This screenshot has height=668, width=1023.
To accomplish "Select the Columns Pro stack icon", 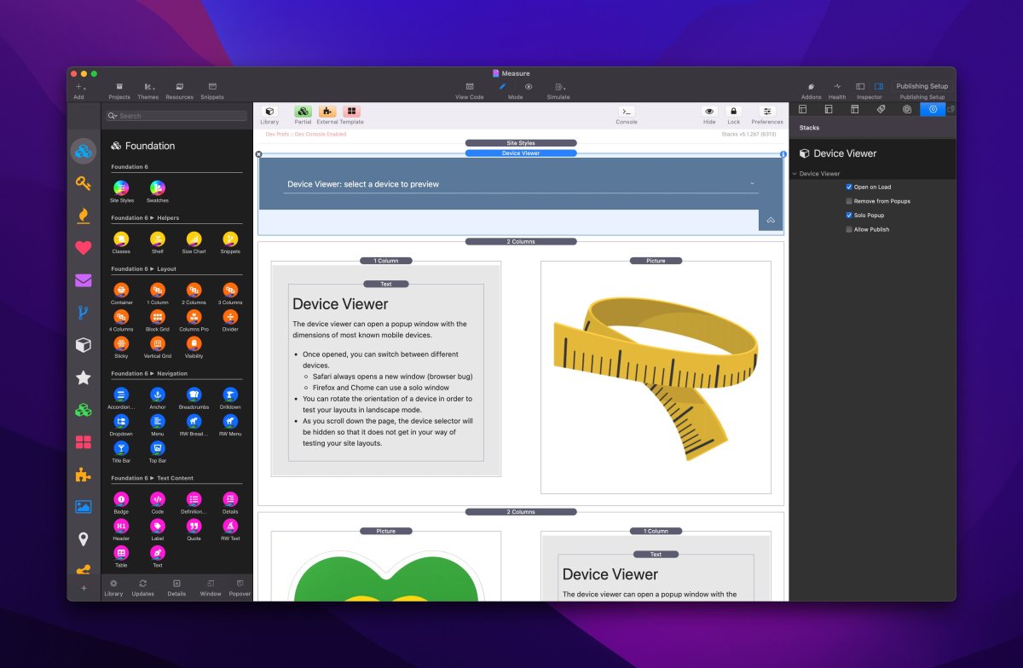I will pos(194,316).
